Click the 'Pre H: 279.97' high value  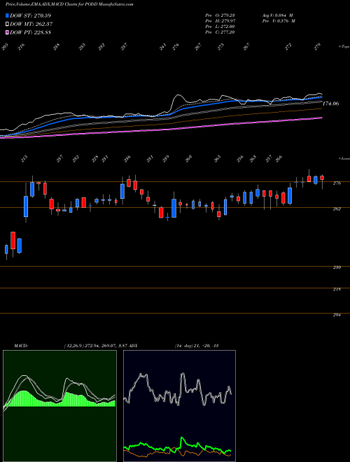coord(220,20)
